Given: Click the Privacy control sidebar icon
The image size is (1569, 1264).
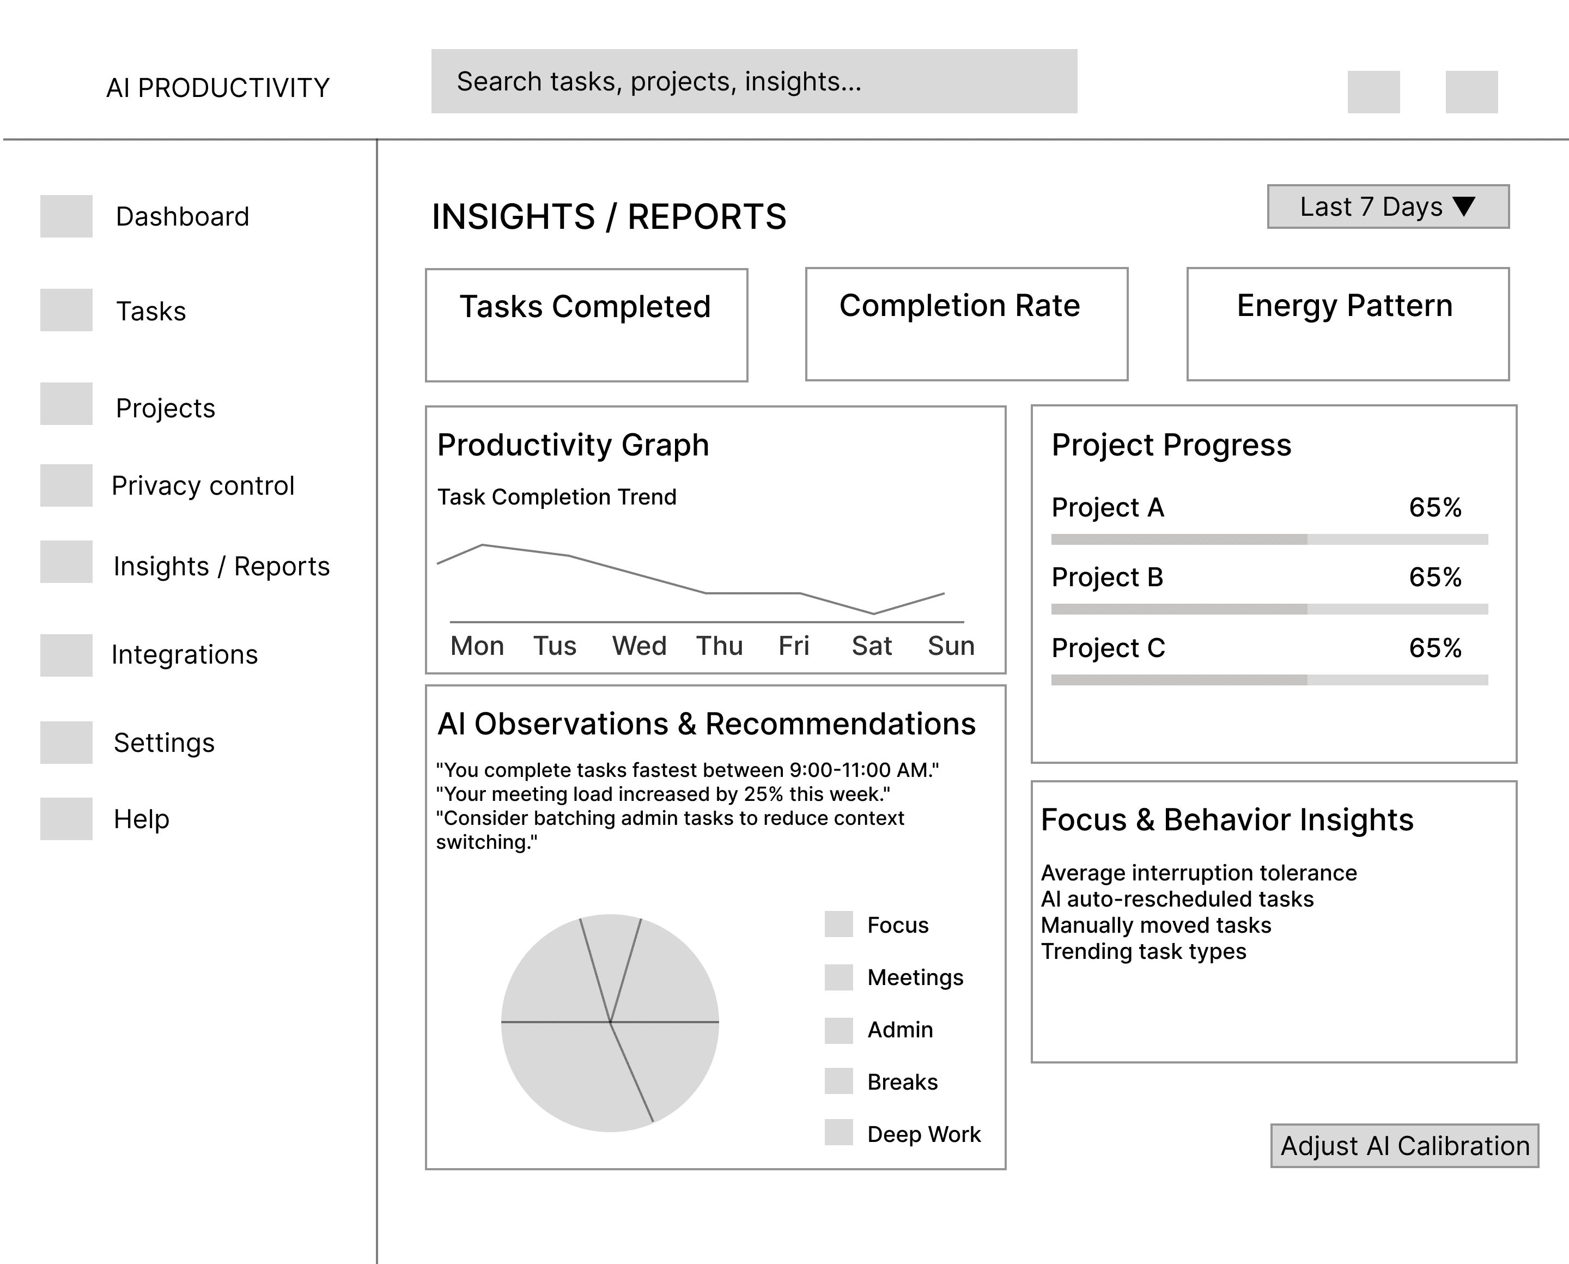Looking at the screenshot, I should 66,485.
